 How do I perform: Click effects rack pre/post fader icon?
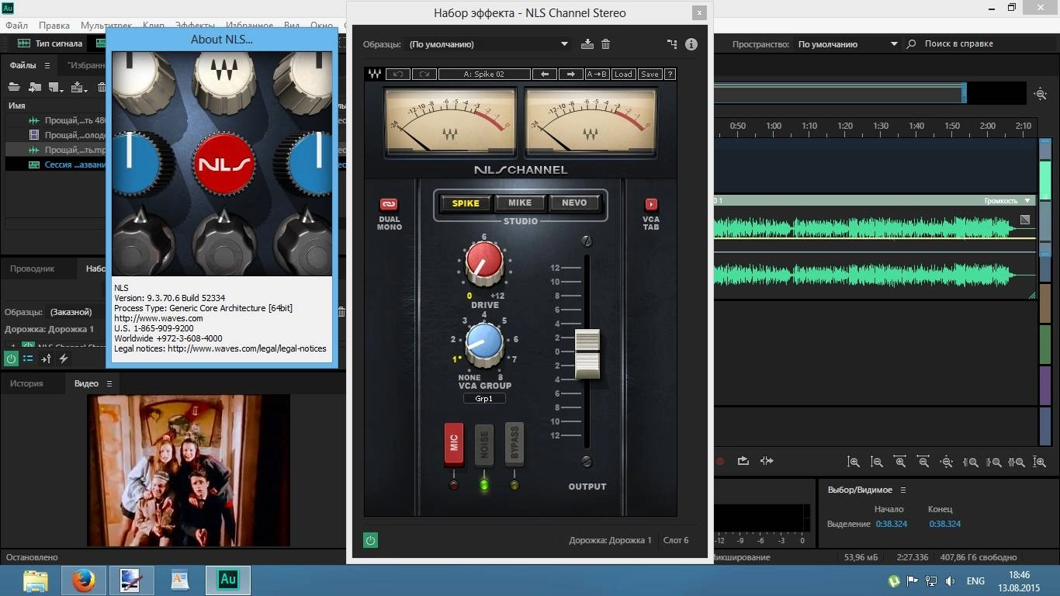[x=46, y=359]
